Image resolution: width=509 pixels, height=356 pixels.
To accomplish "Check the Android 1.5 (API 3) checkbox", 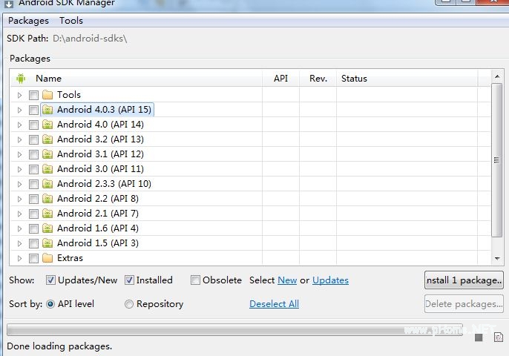I will (x=33, y=243).
